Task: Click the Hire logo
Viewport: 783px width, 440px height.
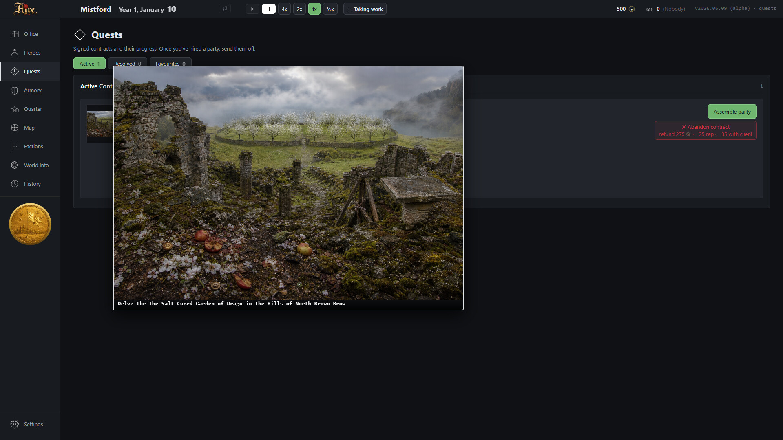Action: tap(25, 9)
